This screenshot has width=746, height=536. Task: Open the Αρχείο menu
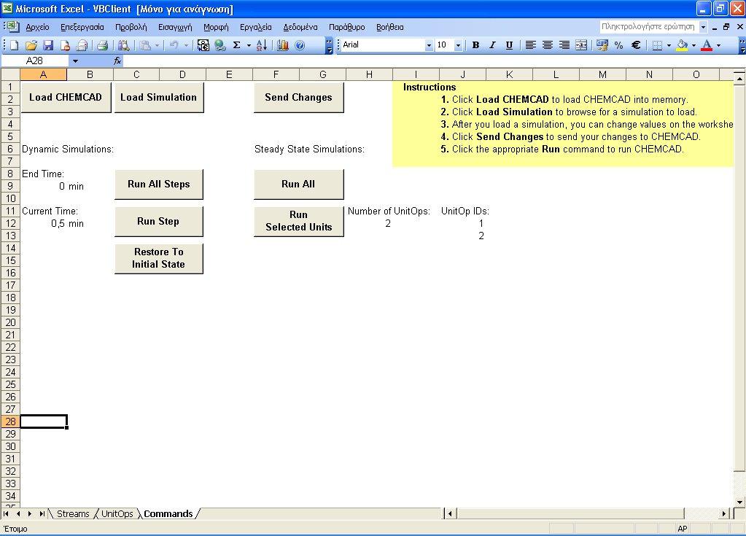pyautogui.click(x=38, y=27)
